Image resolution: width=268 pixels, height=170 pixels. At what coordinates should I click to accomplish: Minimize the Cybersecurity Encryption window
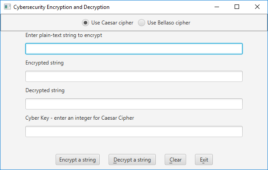coord(217,7)
